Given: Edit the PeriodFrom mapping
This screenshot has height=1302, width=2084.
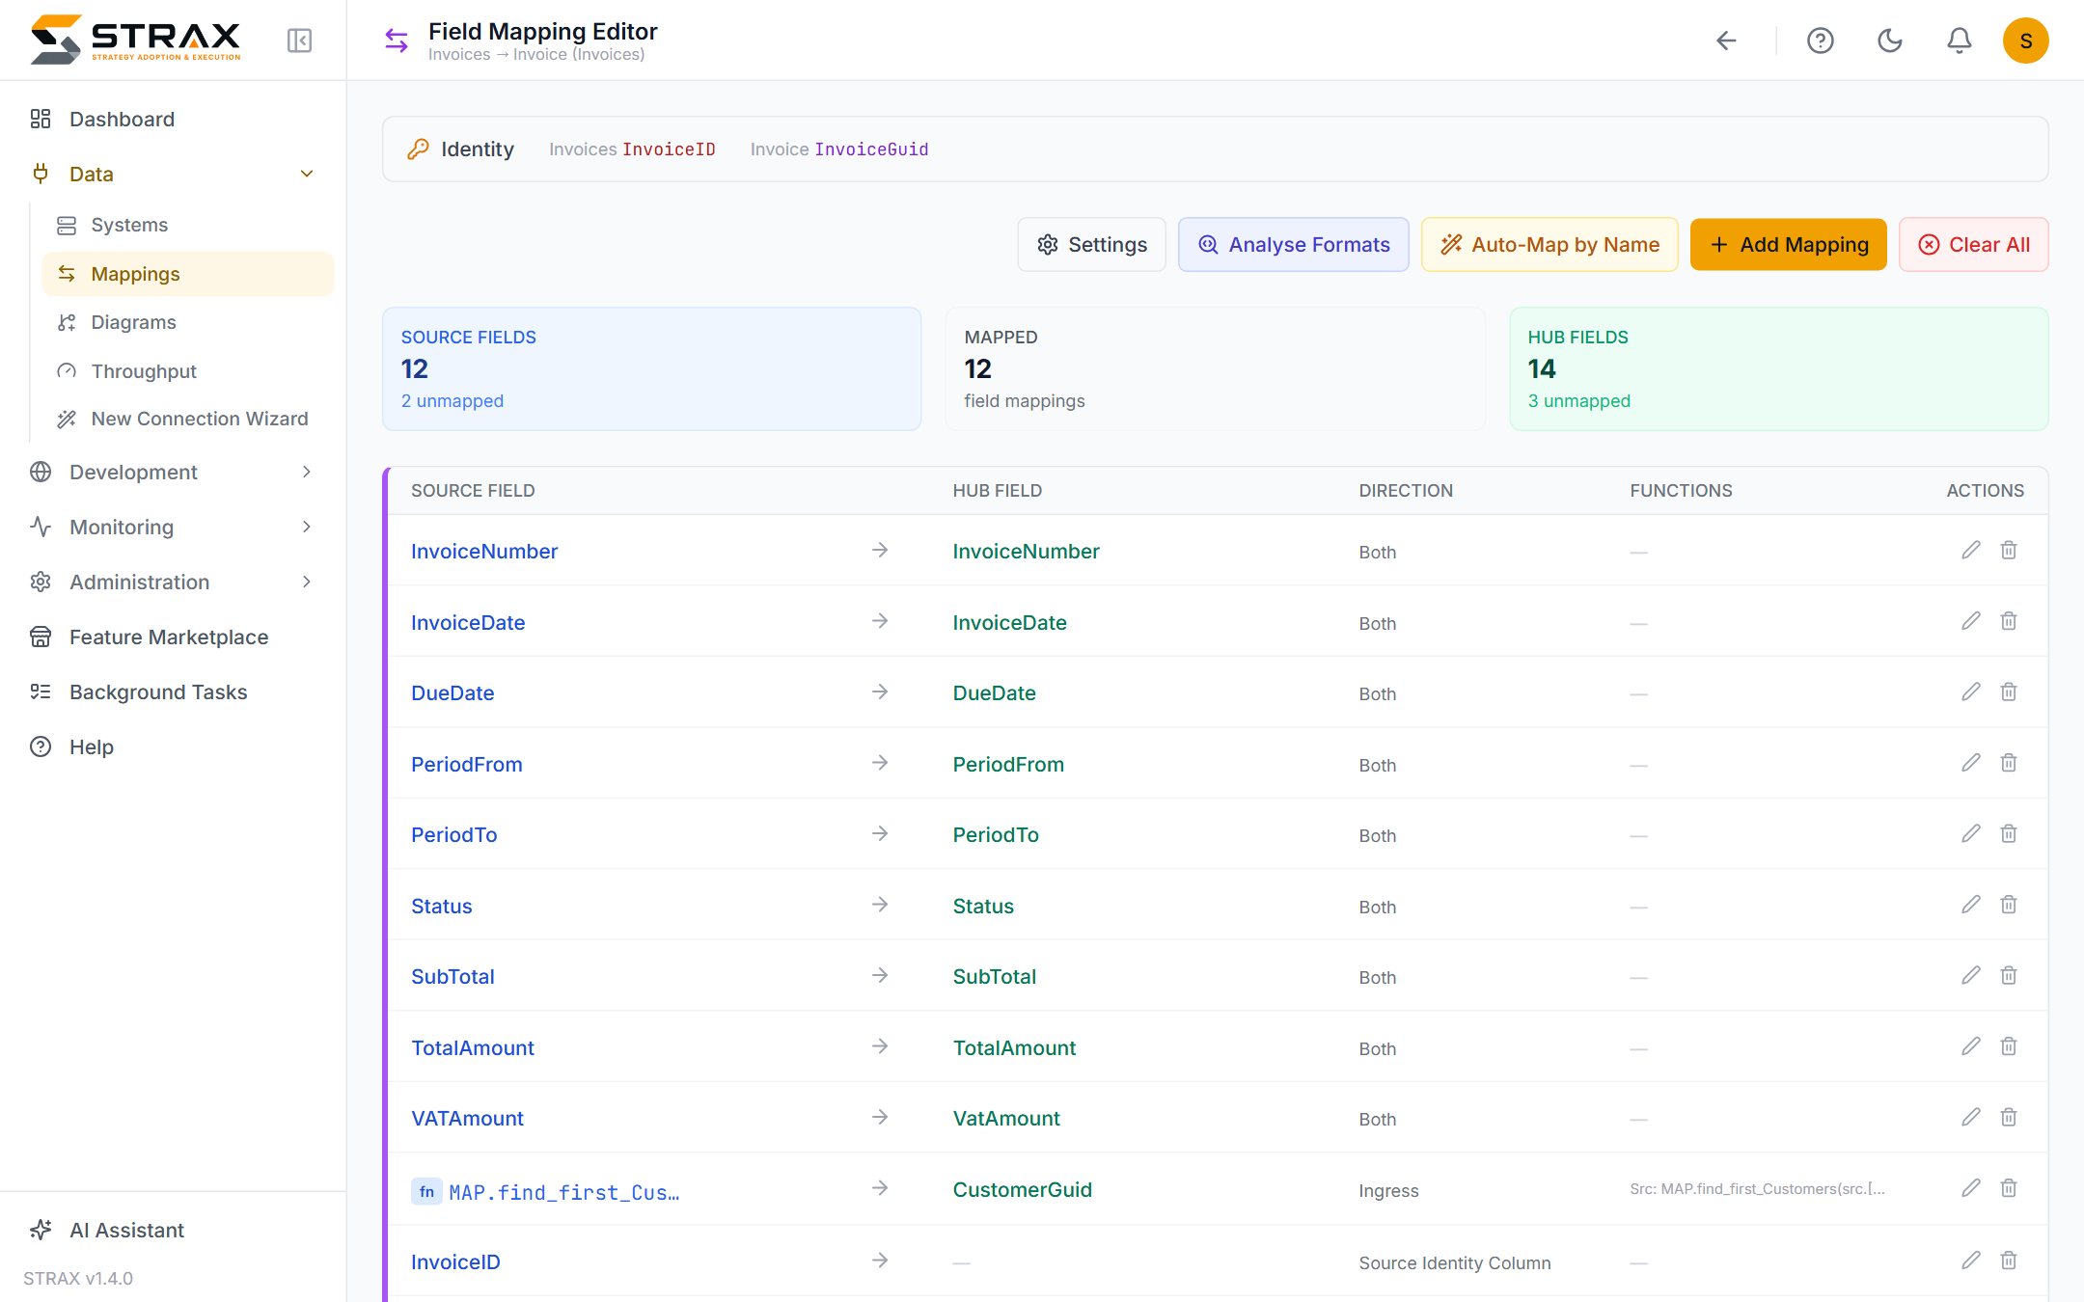Looking at the screenshot, I should (1971, 763).
